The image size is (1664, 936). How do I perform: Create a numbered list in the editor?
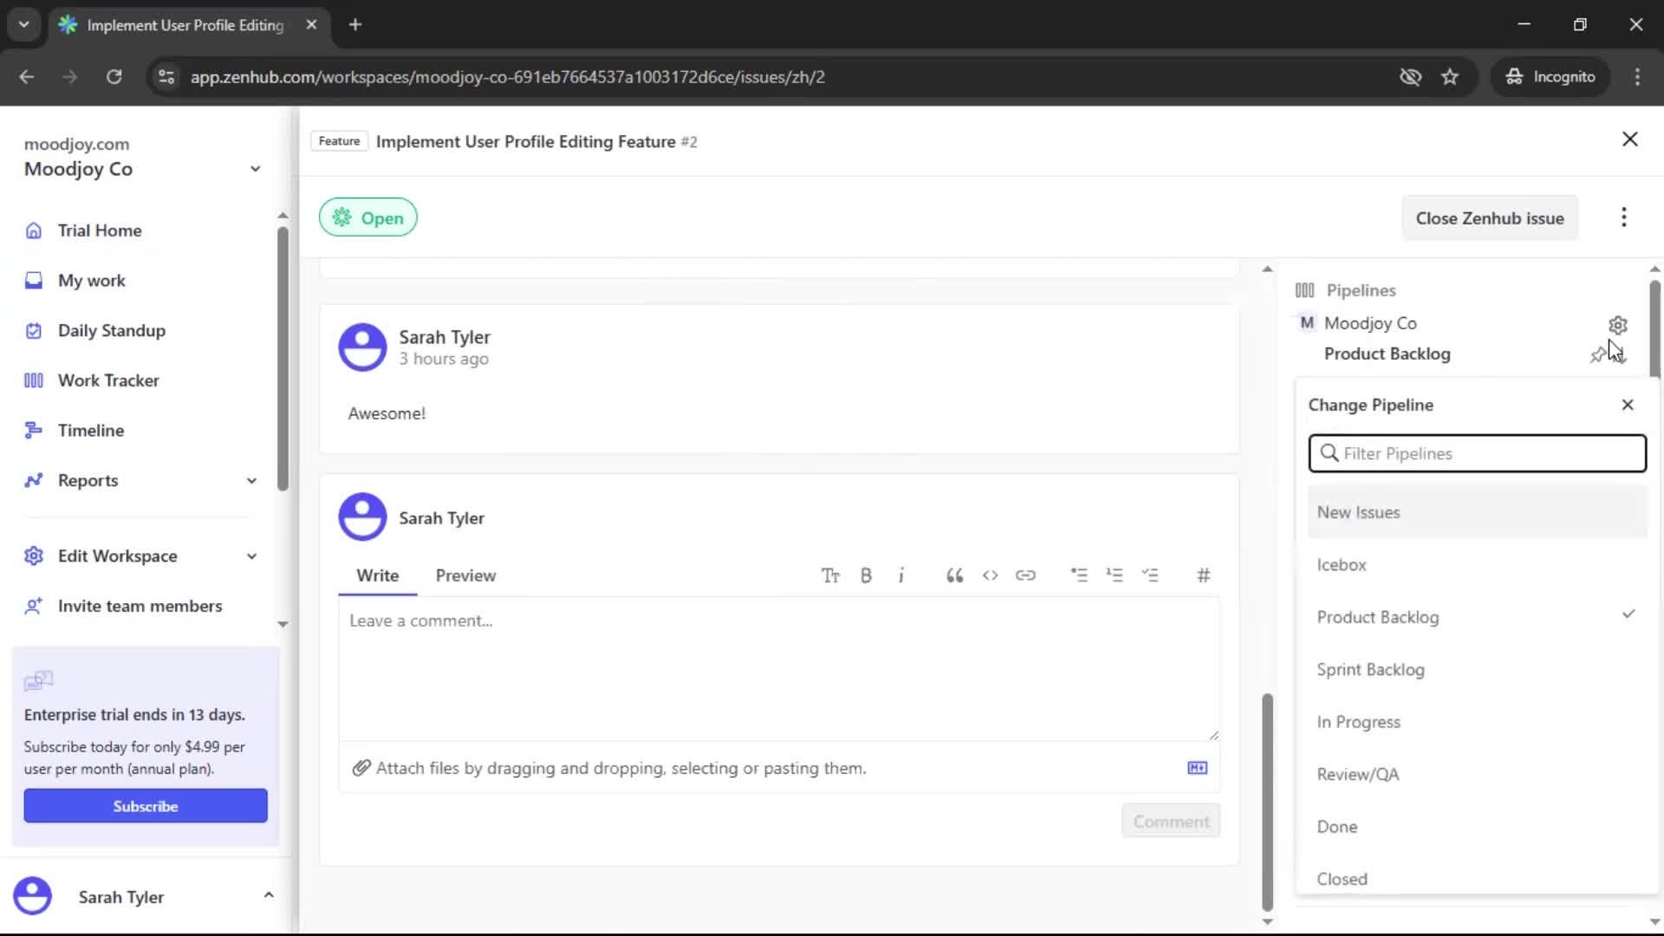[x=1115, y=575]
